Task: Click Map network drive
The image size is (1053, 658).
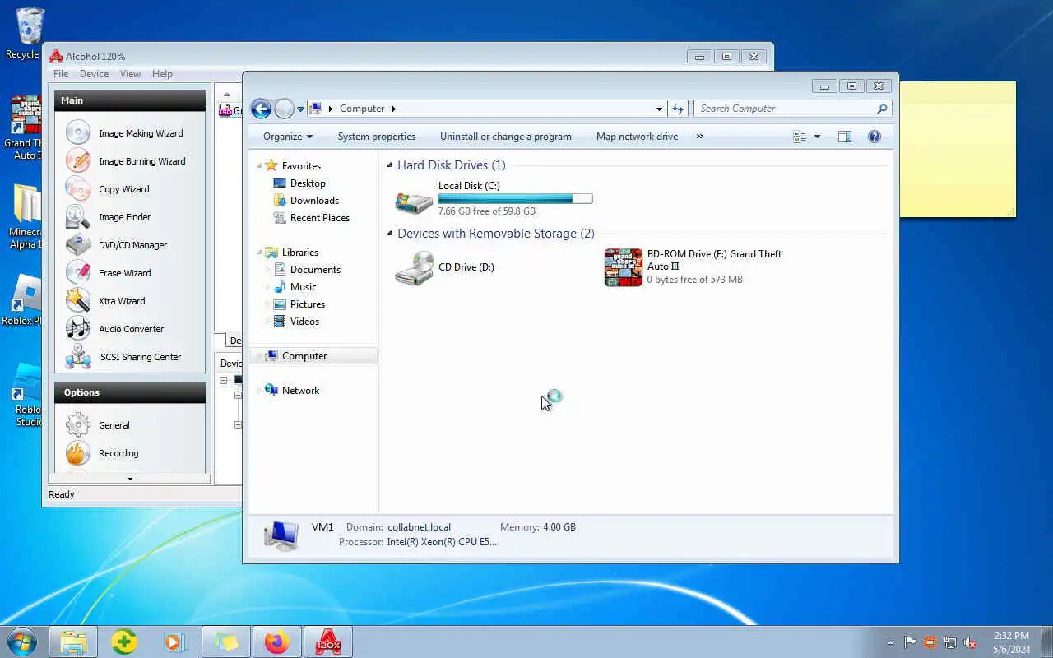Action: (x=637, y=137)
